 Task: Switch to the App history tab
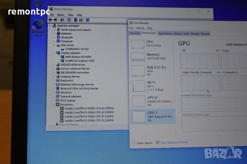click(x=165, y=33)
